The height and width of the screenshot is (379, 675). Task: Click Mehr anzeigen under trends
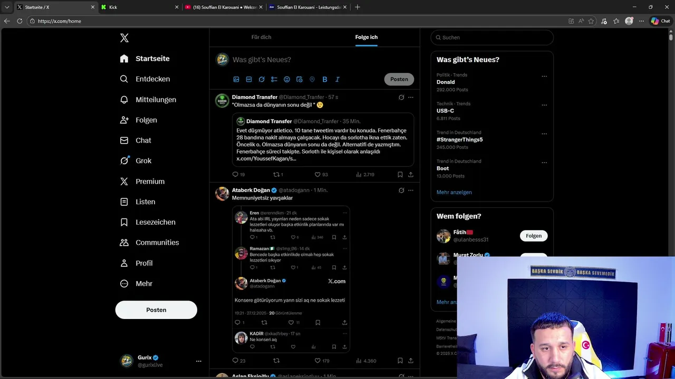454,192
